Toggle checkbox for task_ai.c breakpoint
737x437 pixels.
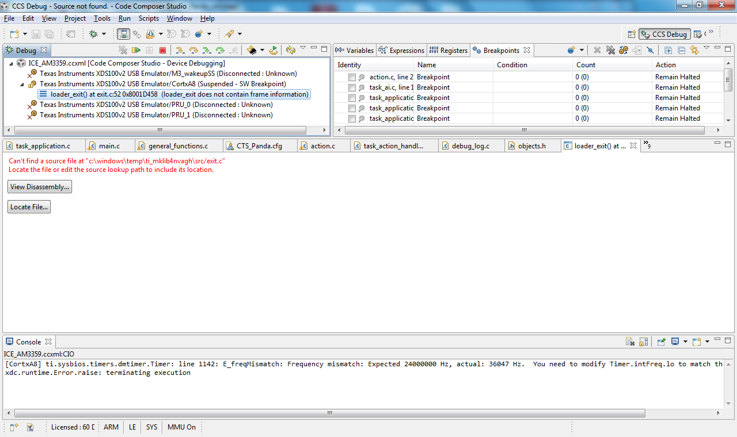[x=352, y=87]
